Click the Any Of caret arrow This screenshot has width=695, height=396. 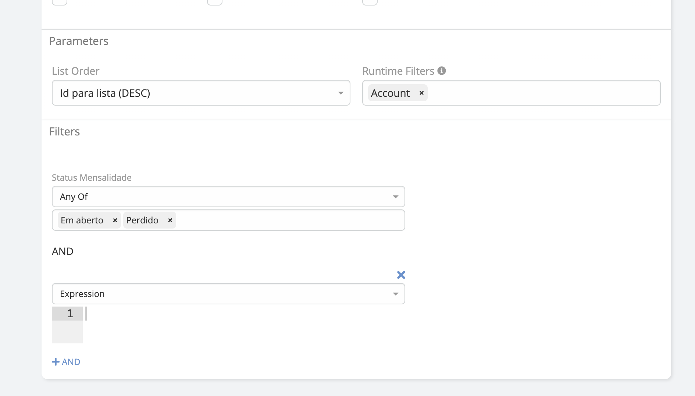point(395,197)
